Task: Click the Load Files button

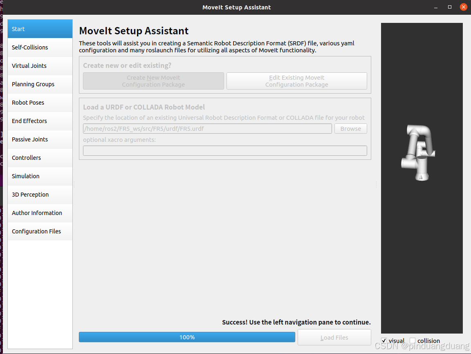Action: 334,338
